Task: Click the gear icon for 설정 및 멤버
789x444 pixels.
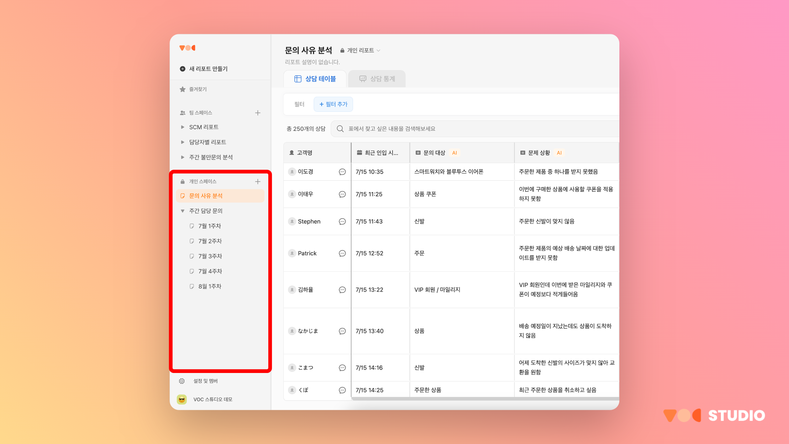Action: [182, 381]
